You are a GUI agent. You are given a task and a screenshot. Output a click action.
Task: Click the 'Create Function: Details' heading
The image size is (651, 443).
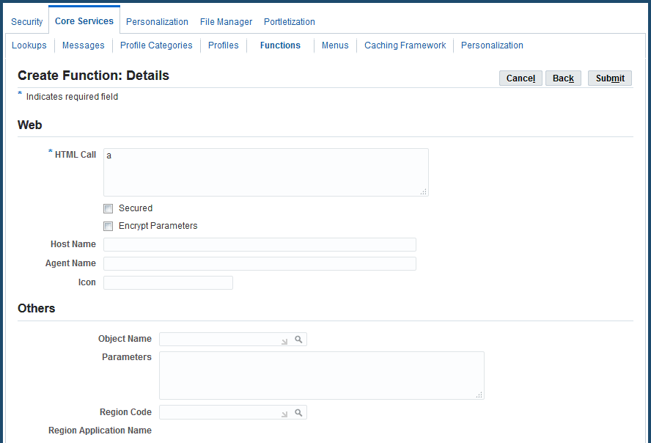coord(93,76)
